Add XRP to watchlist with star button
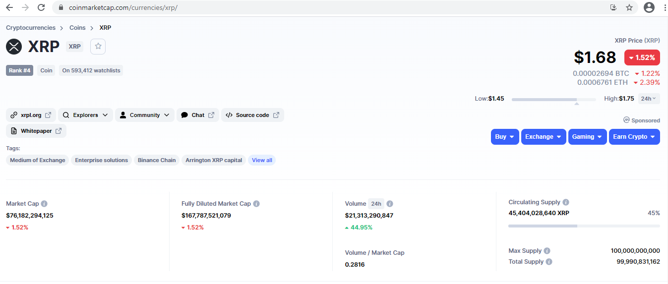The width and height of the screenshot is (668, 284). coord(98,46)
